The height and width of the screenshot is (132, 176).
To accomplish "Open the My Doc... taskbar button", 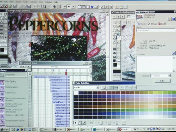I will point(86,130).
